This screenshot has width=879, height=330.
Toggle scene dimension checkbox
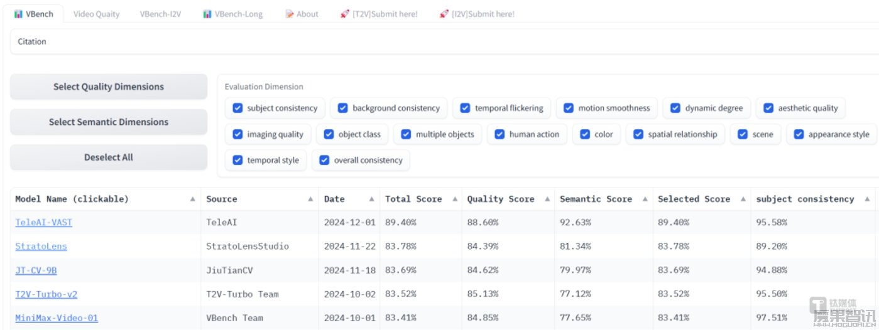pos(743,134)
